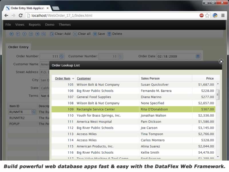Click Clear/Add in the toolbar
Screen dimensions: 229x172
(x=60, y=34)
